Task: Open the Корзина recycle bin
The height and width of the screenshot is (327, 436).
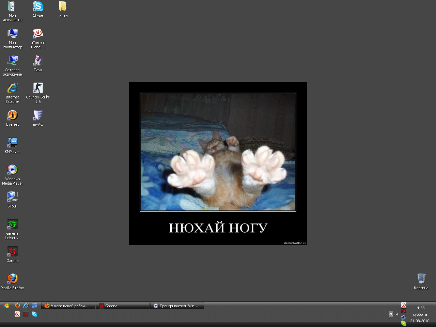Action: tap(421, 279)
